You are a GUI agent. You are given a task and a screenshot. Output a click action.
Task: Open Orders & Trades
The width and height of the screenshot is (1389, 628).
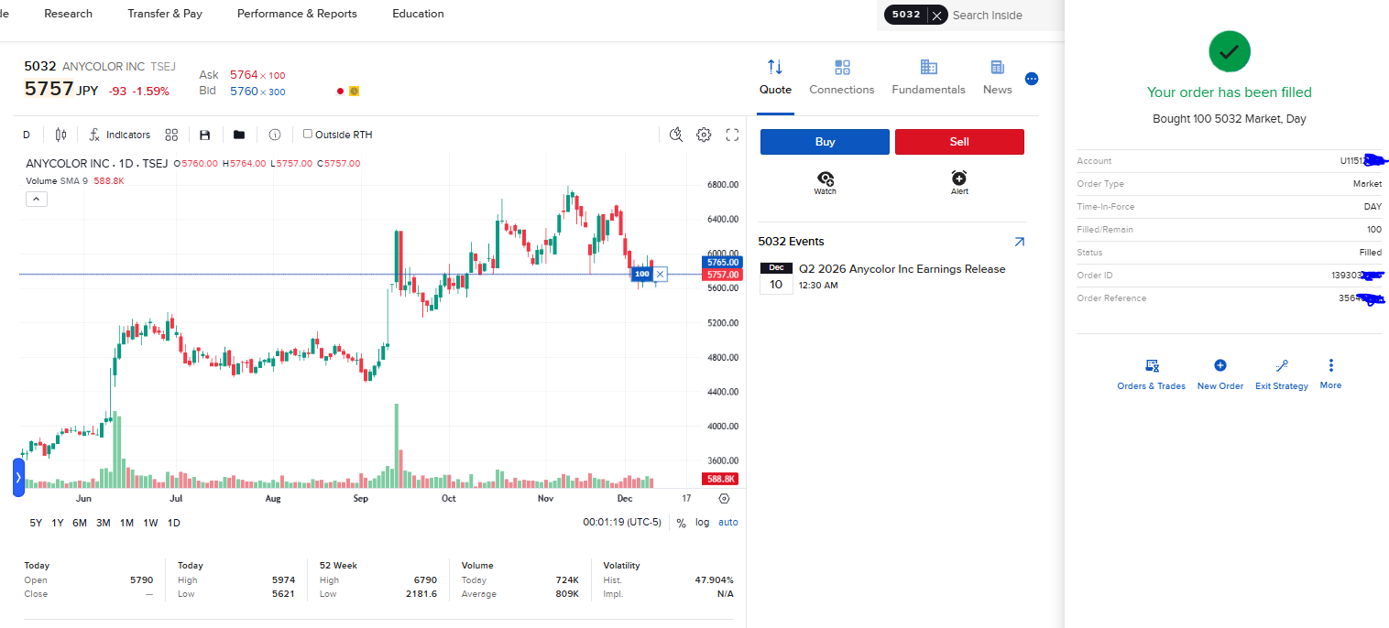(1151, 374)
